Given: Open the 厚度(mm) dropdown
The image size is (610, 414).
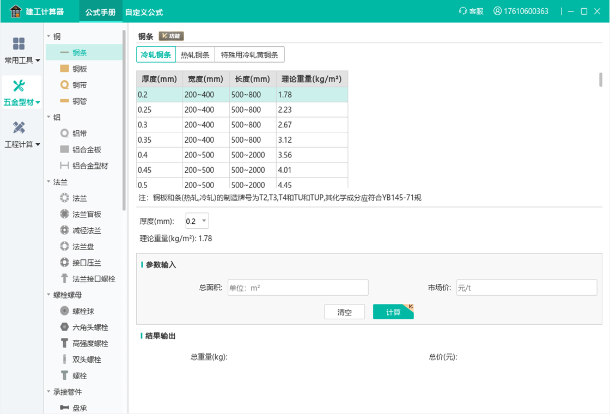Looking at the screenshot, I should 197,221.
